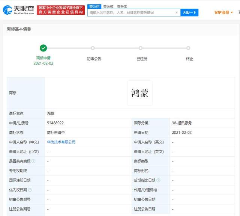240x216 pixels.
Task: Click the red 官方备案企业征信机构 banner
Action: (61, 10)
